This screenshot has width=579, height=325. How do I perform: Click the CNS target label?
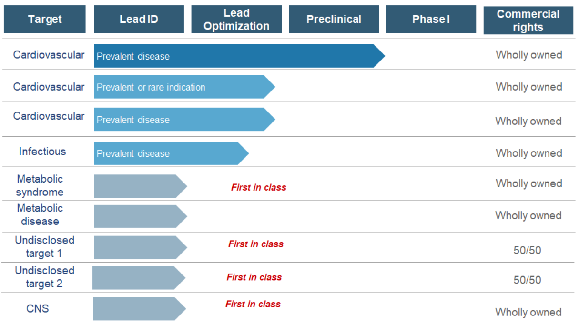pos(38,308)
